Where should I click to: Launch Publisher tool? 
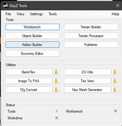(91, 45)
